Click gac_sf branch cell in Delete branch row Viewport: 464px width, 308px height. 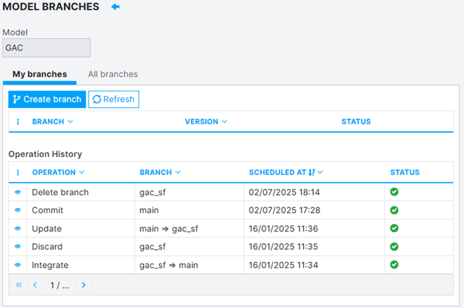[190, 192]
